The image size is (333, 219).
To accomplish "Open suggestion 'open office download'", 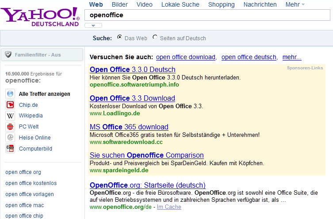I will [x=186, y=57].
